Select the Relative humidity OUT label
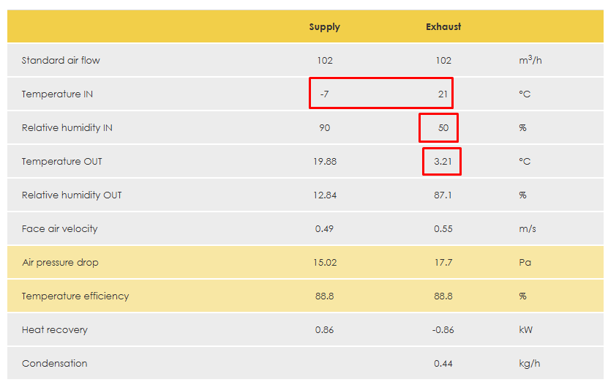This screenshot has width=608, height=385. pyautogui.click(x=72, y=195)
